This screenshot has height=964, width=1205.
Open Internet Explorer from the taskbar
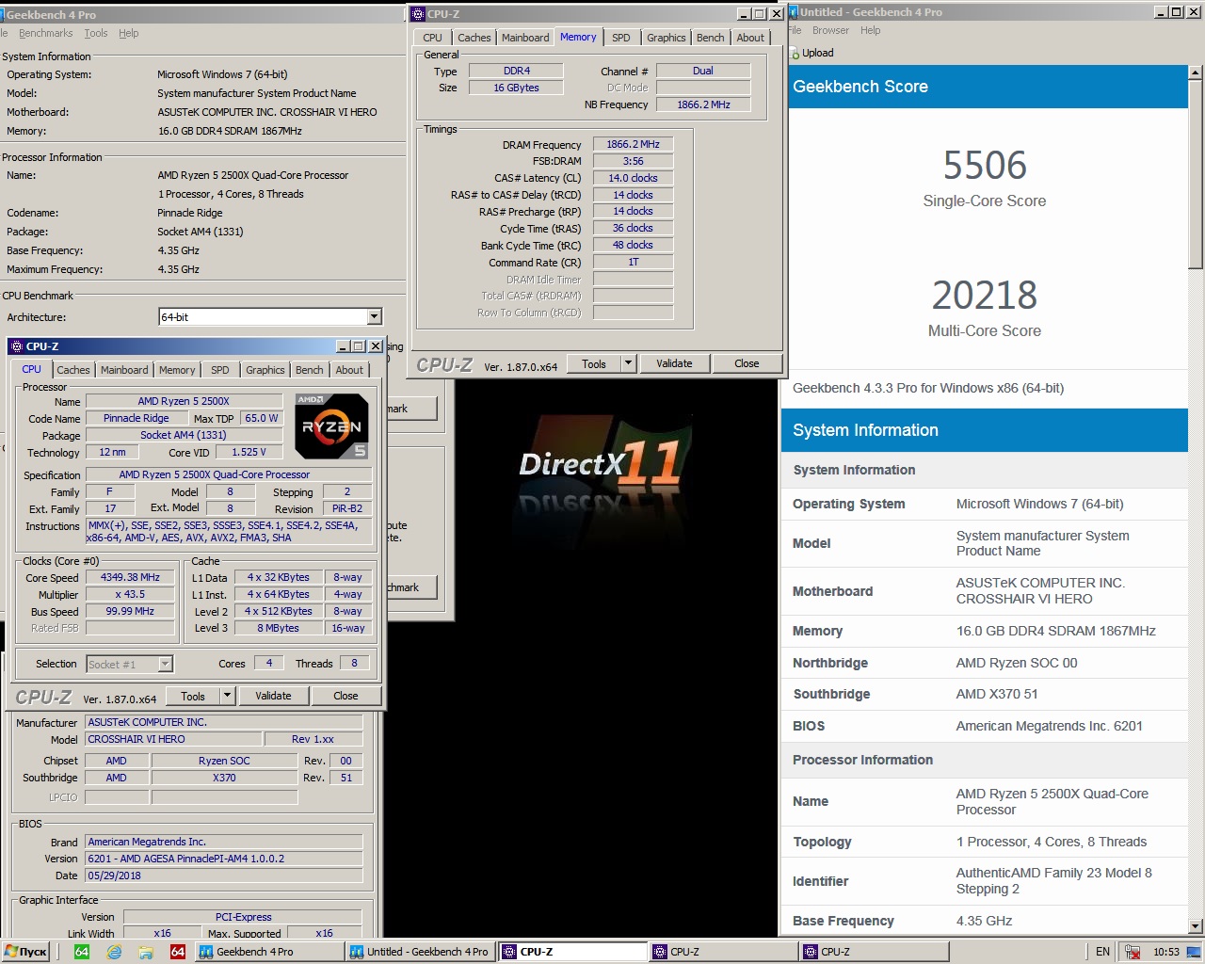[114, 952]
